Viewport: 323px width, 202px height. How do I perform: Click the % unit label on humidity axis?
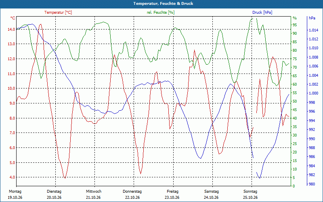(295, 18)
